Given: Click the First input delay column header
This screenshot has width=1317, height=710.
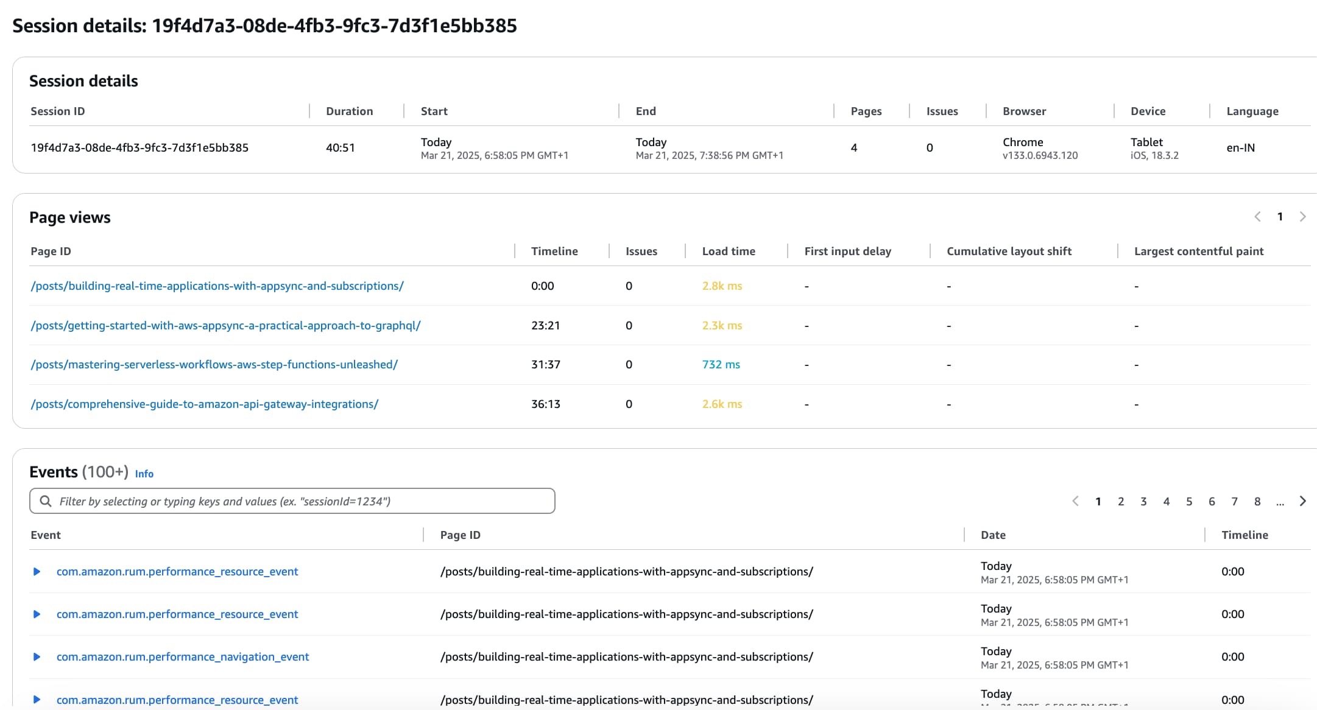Looking at the screenshot, I should coord(848,251).
